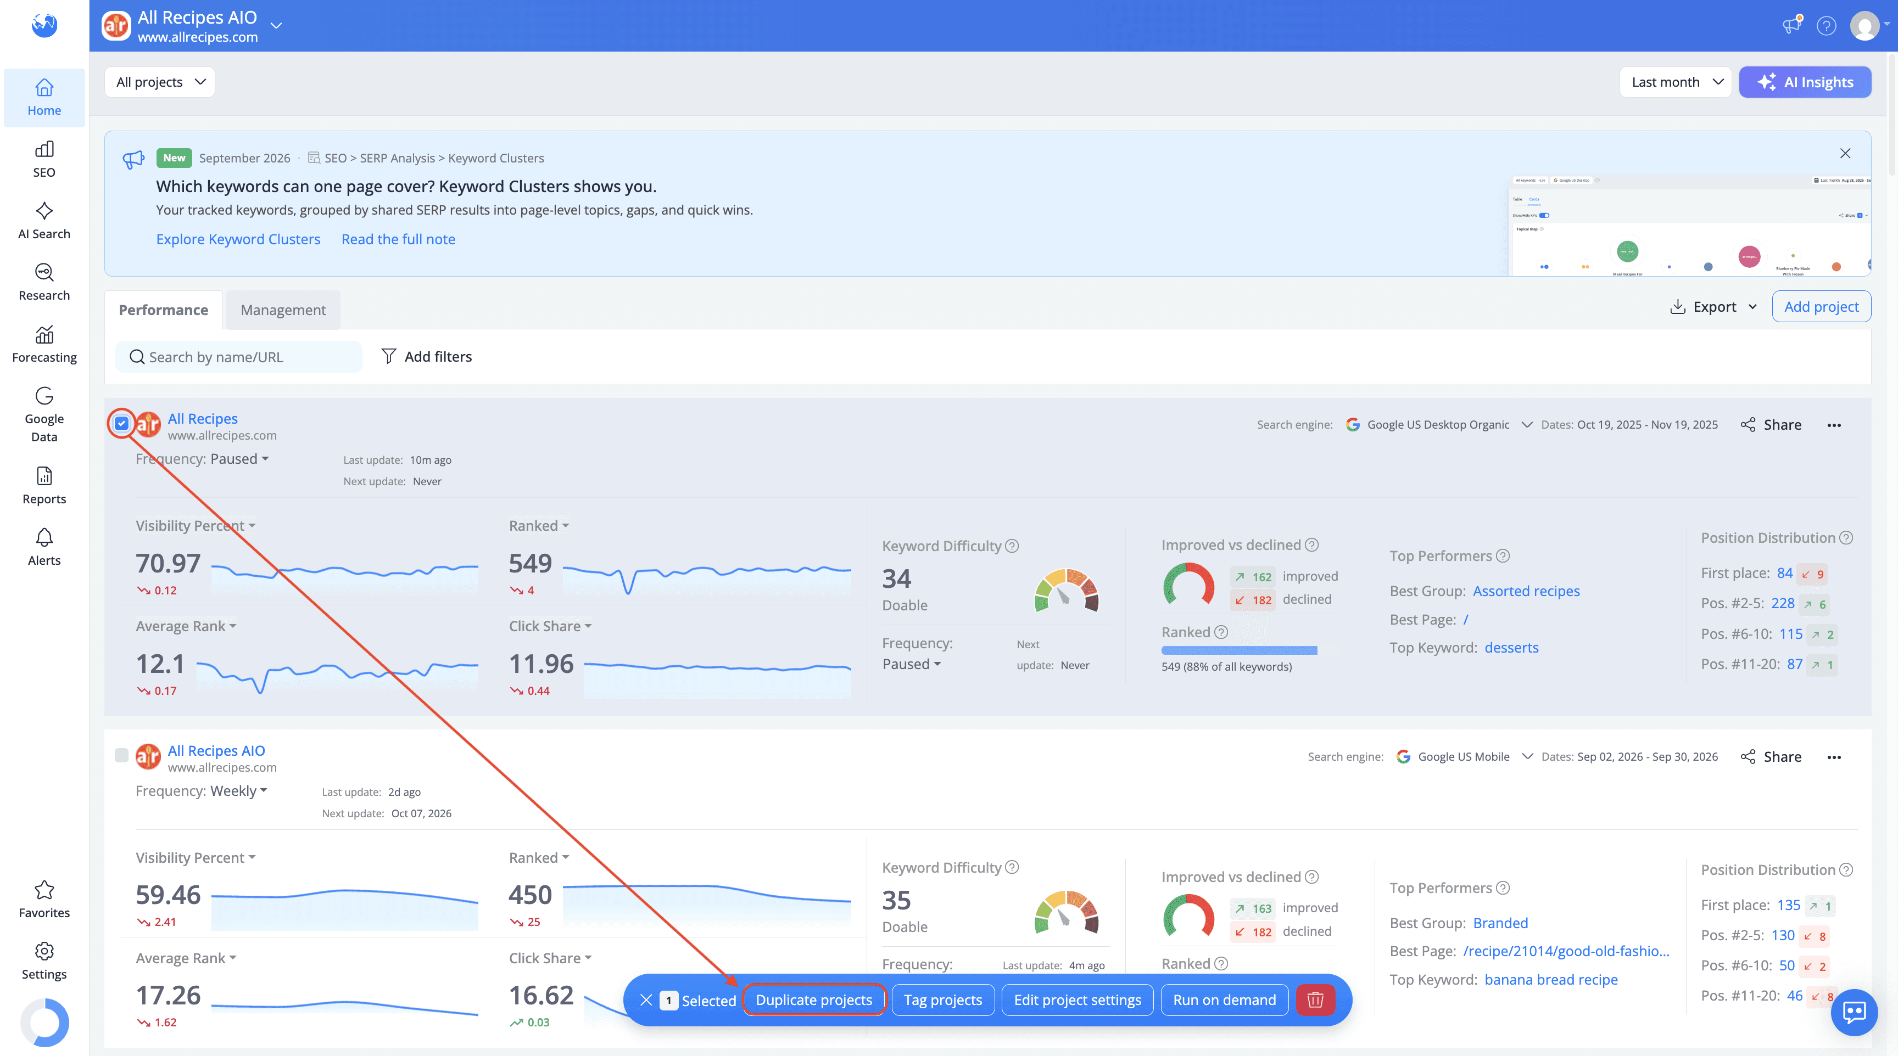Check the All Recipes AIO project checkbox
Image resolution: width=1898 pixels, height=1056 pixels.
(121, 756)
